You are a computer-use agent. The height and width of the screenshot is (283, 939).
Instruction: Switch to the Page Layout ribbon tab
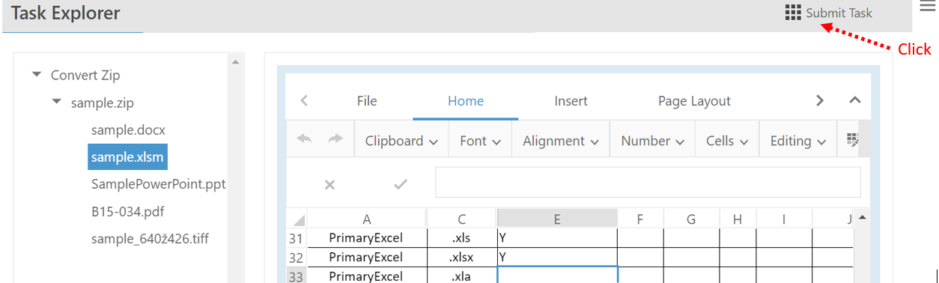pyautogui.click(x=694, y=101)
